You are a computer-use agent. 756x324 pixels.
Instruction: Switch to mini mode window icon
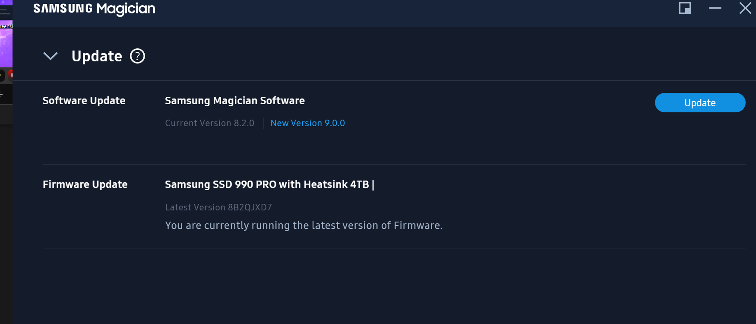pyautogui.click(x=685, y=8)
